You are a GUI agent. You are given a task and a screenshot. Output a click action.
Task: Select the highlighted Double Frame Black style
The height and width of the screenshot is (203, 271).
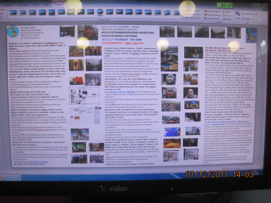click(x=71, y=12)
